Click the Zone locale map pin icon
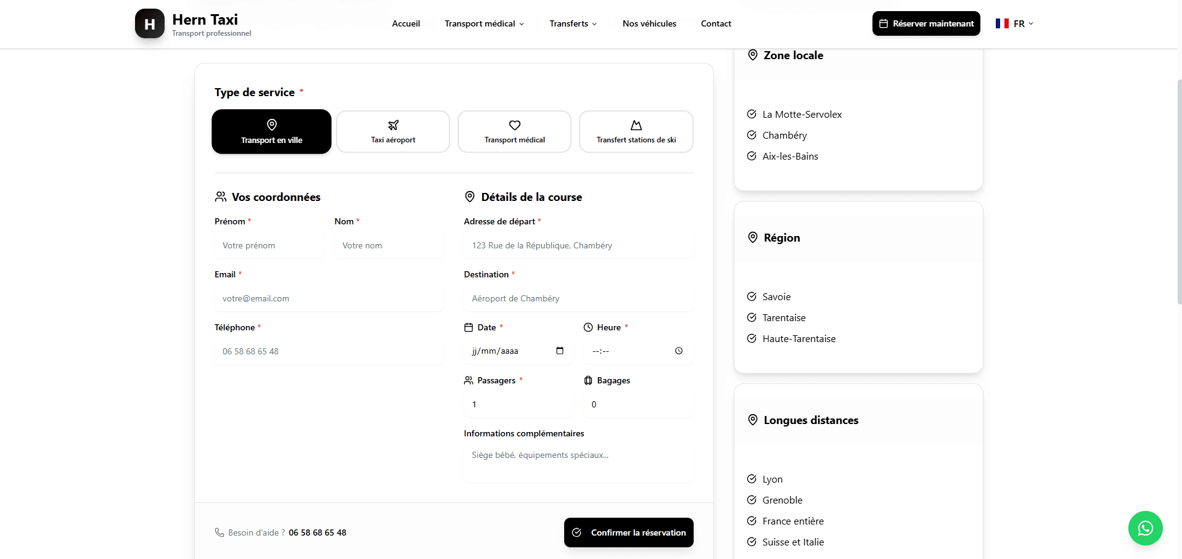 [x=752, y=55]
